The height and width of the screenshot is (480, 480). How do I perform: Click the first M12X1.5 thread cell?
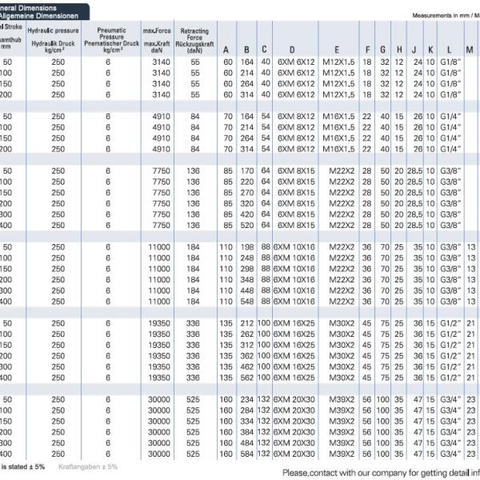click(x=338, y=62)
